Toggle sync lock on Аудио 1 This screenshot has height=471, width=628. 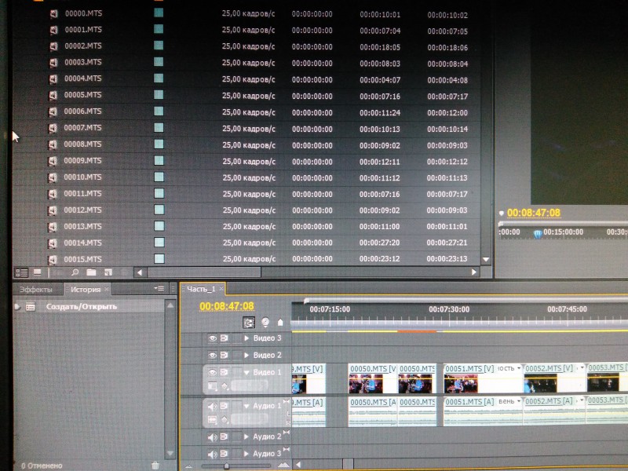click(224, 406)
